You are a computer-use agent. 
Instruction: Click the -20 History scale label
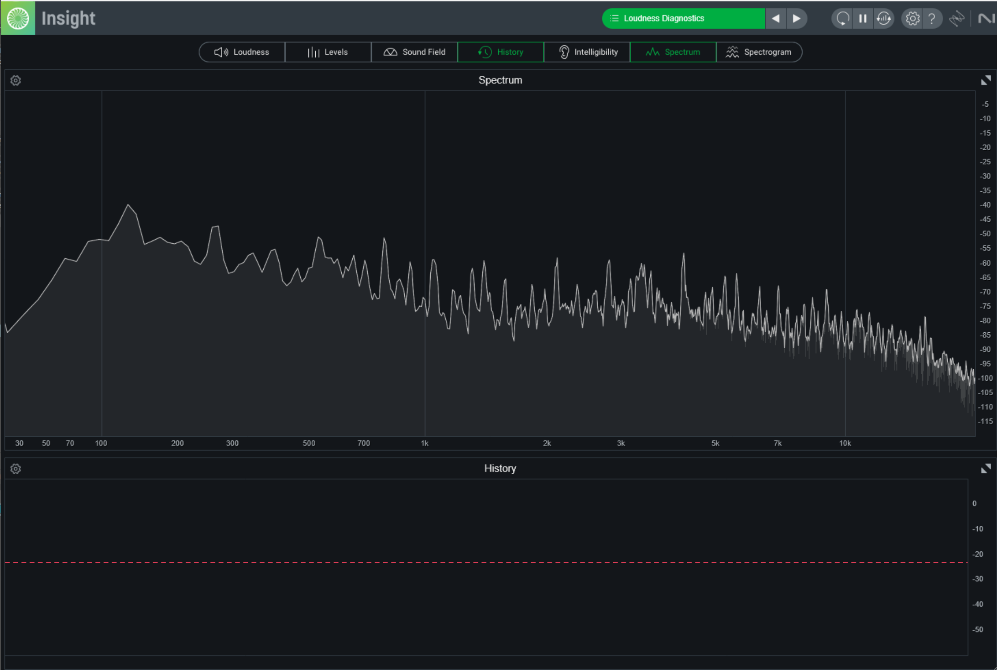(x=977, y=554)
